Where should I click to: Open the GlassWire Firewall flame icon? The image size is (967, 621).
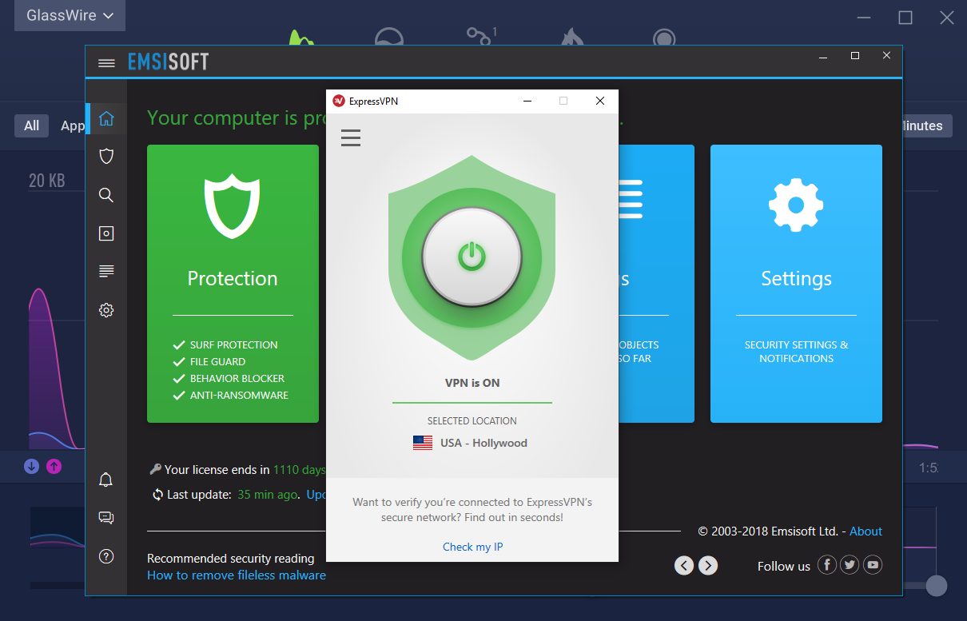tap(572, 38)
